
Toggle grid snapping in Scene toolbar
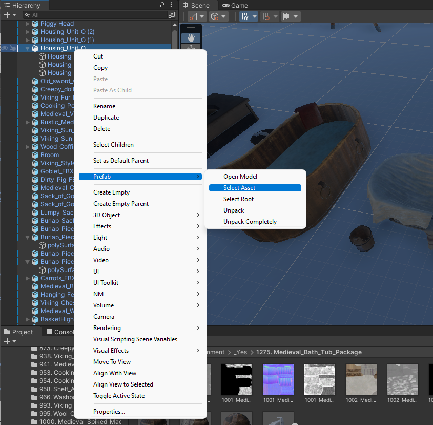click(244, 16)
